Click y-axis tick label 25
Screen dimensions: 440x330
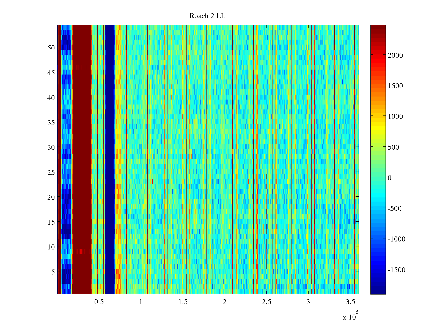click(x=51, y=172)
